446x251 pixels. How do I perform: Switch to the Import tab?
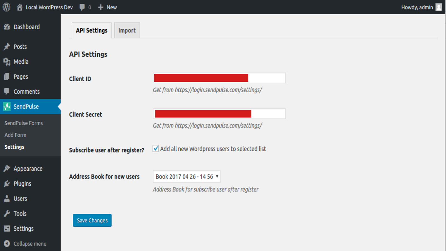tap(127, 30)
